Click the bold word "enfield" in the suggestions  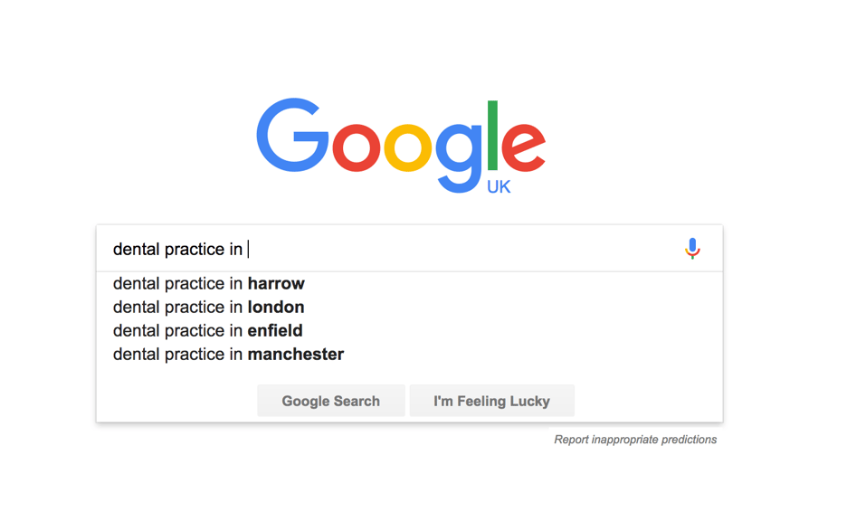point(275,330)
